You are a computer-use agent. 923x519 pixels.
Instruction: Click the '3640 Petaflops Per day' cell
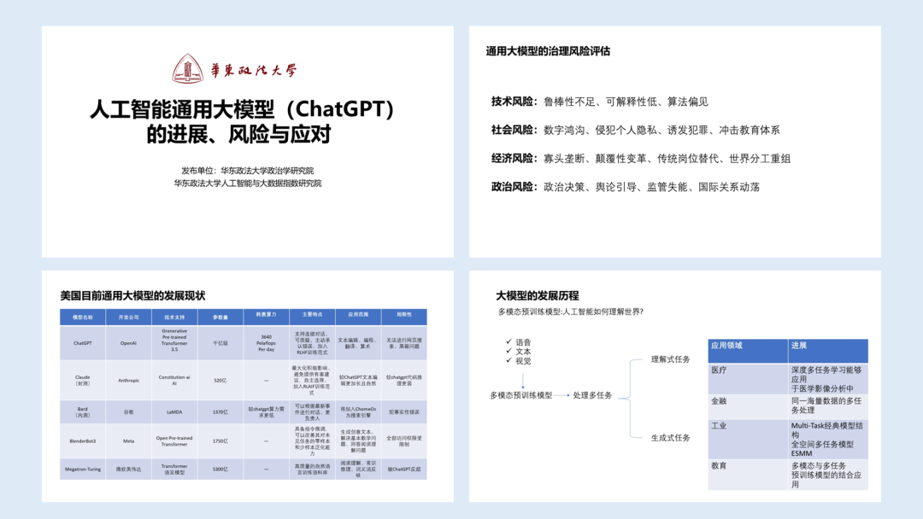pos(266,343)
